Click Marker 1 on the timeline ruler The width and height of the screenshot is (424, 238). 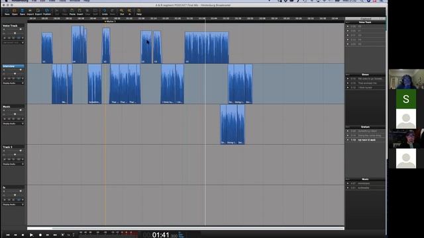(110, 21)
